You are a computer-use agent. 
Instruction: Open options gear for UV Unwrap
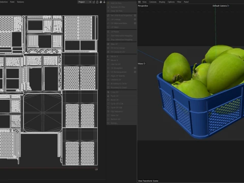click(135, 19)
